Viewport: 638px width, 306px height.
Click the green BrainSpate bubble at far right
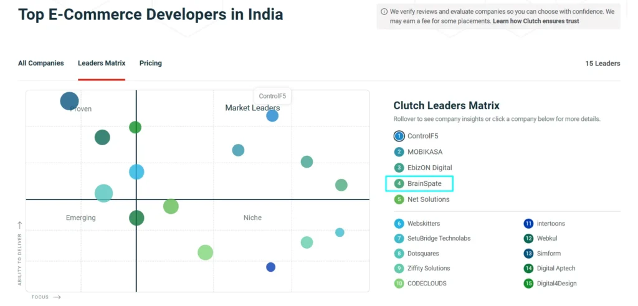tap(341, 185)
